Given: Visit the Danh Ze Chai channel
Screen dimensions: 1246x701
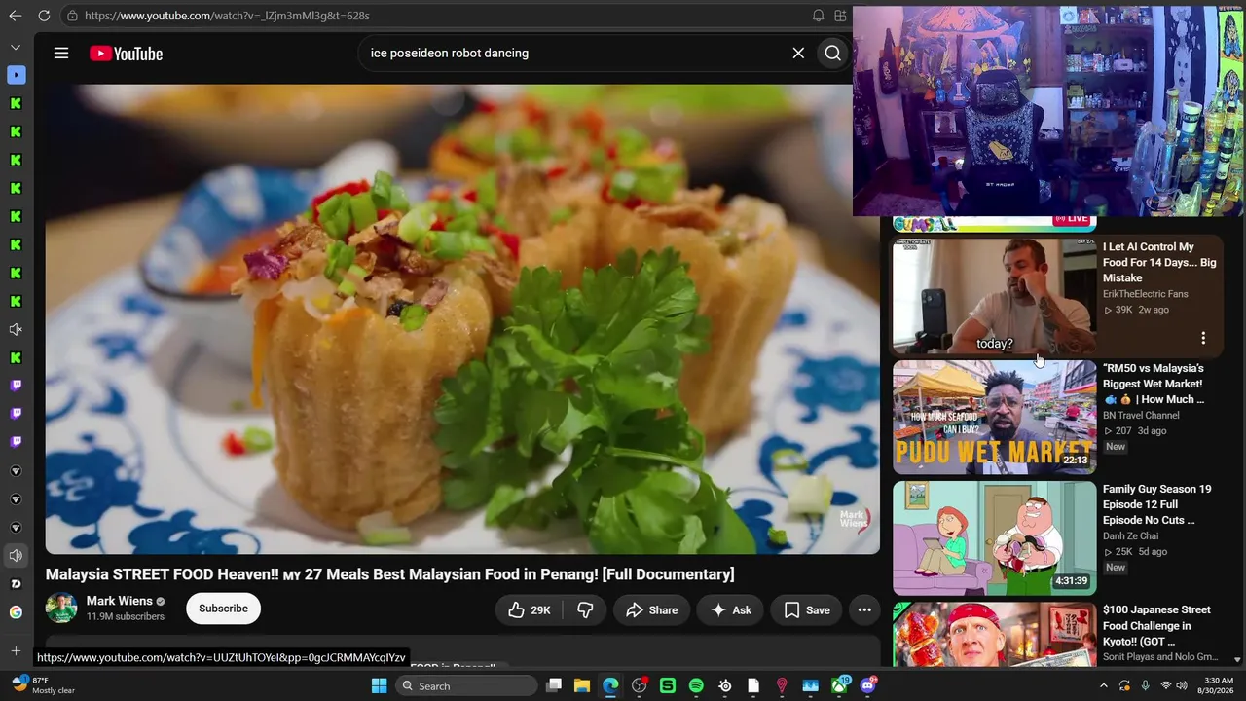Looking at the screenshot, I should [x=1131, y=536].
